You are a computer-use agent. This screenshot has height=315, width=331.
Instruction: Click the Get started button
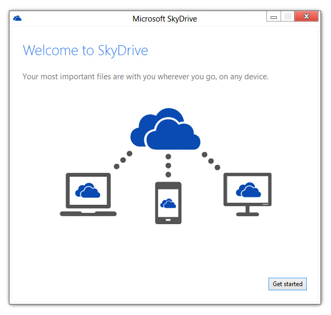tap(287, 284)
